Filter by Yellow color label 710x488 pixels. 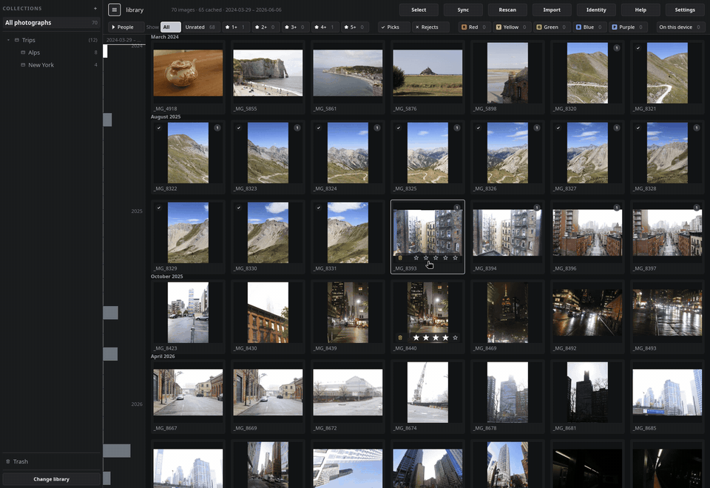tap(512, 27)
